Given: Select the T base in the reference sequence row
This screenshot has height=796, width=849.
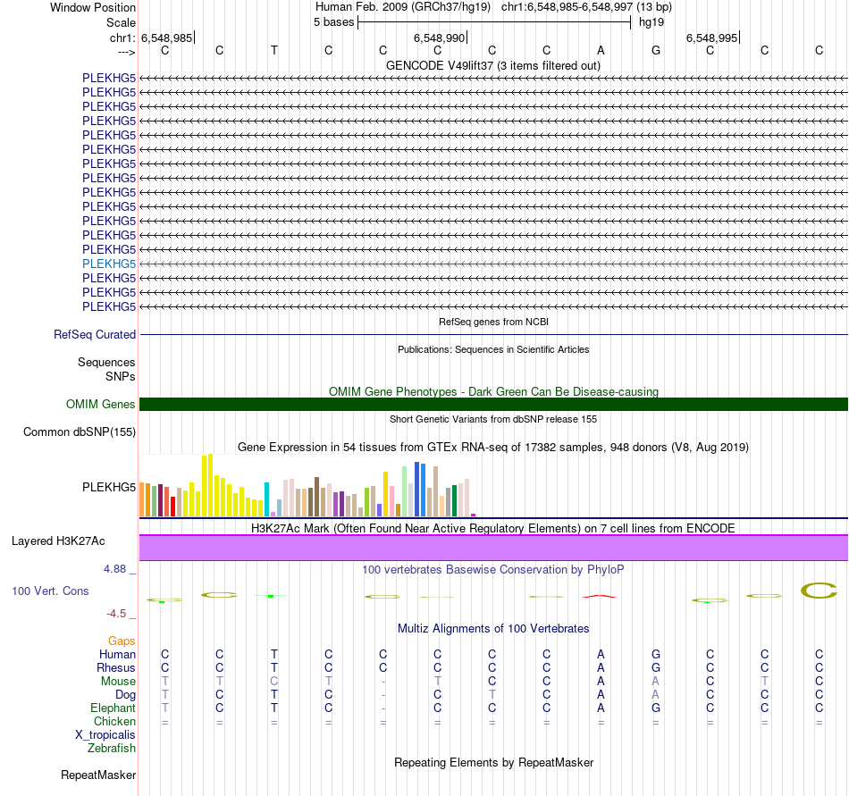Looking at the screenshot, I should click(x=274, y=50).
